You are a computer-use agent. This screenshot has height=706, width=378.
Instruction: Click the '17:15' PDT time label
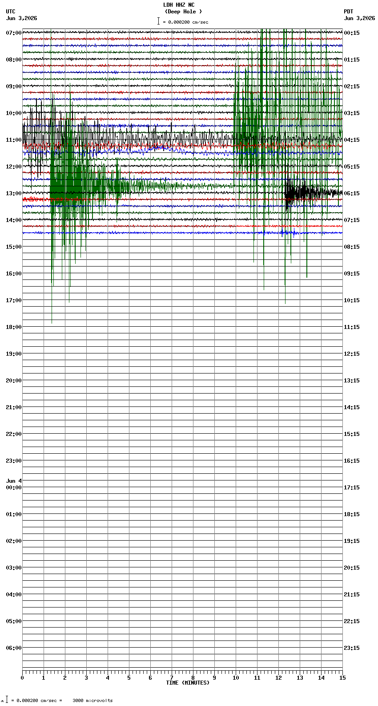point(352,487)
